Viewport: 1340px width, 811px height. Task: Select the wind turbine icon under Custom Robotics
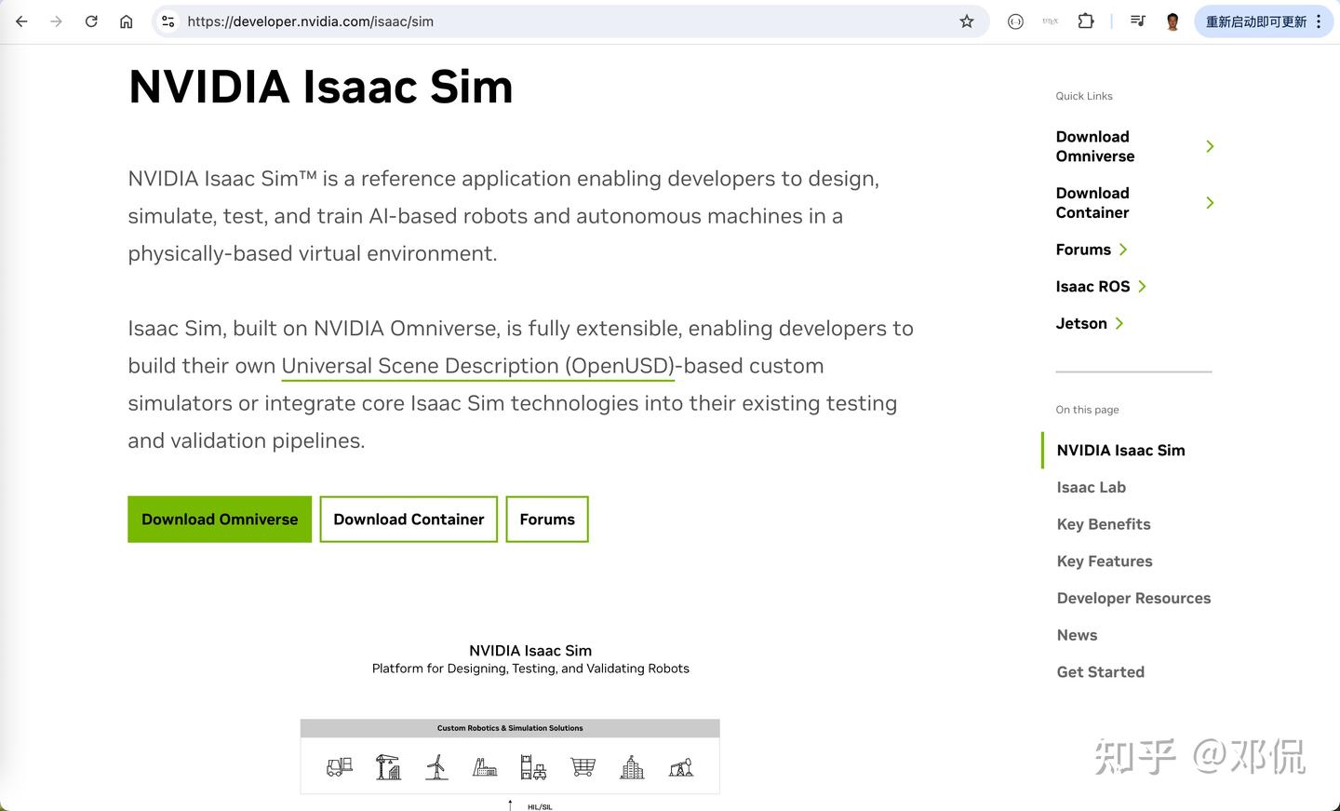tap(436, 766)
